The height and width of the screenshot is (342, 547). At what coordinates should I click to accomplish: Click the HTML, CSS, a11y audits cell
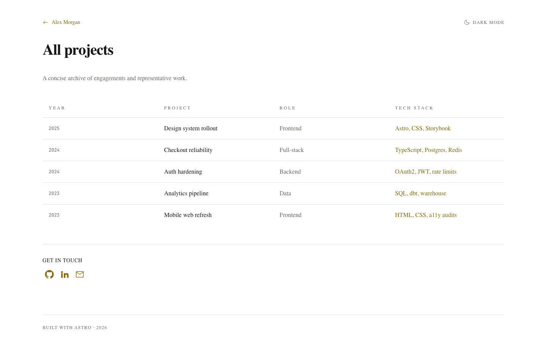point(426,215)
